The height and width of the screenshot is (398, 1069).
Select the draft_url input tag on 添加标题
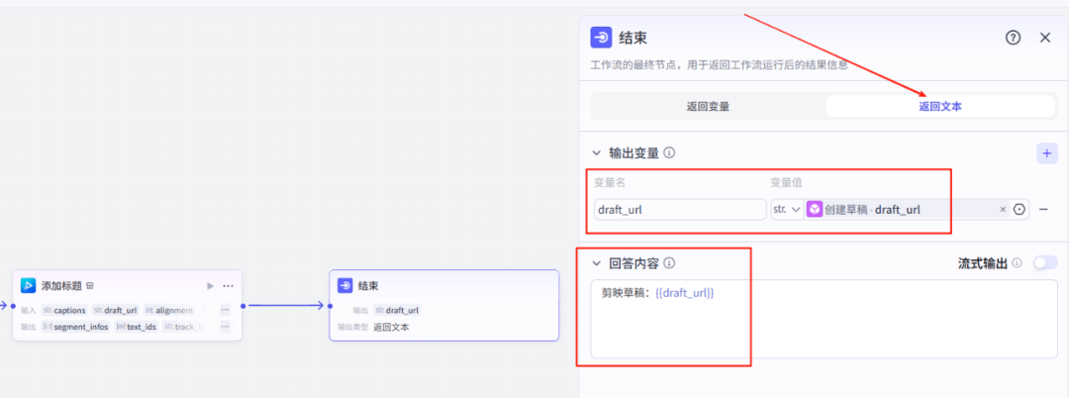(x=116, y=310)
